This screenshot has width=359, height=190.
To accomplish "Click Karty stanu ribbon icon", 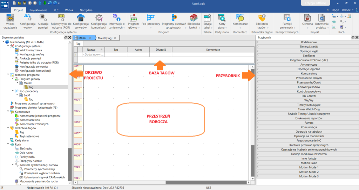I will (222, 22).
